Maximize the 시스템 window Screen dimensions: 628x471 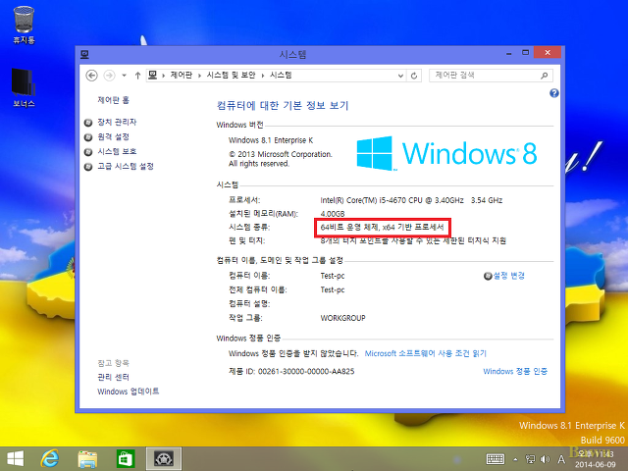[x=526, y=52]
